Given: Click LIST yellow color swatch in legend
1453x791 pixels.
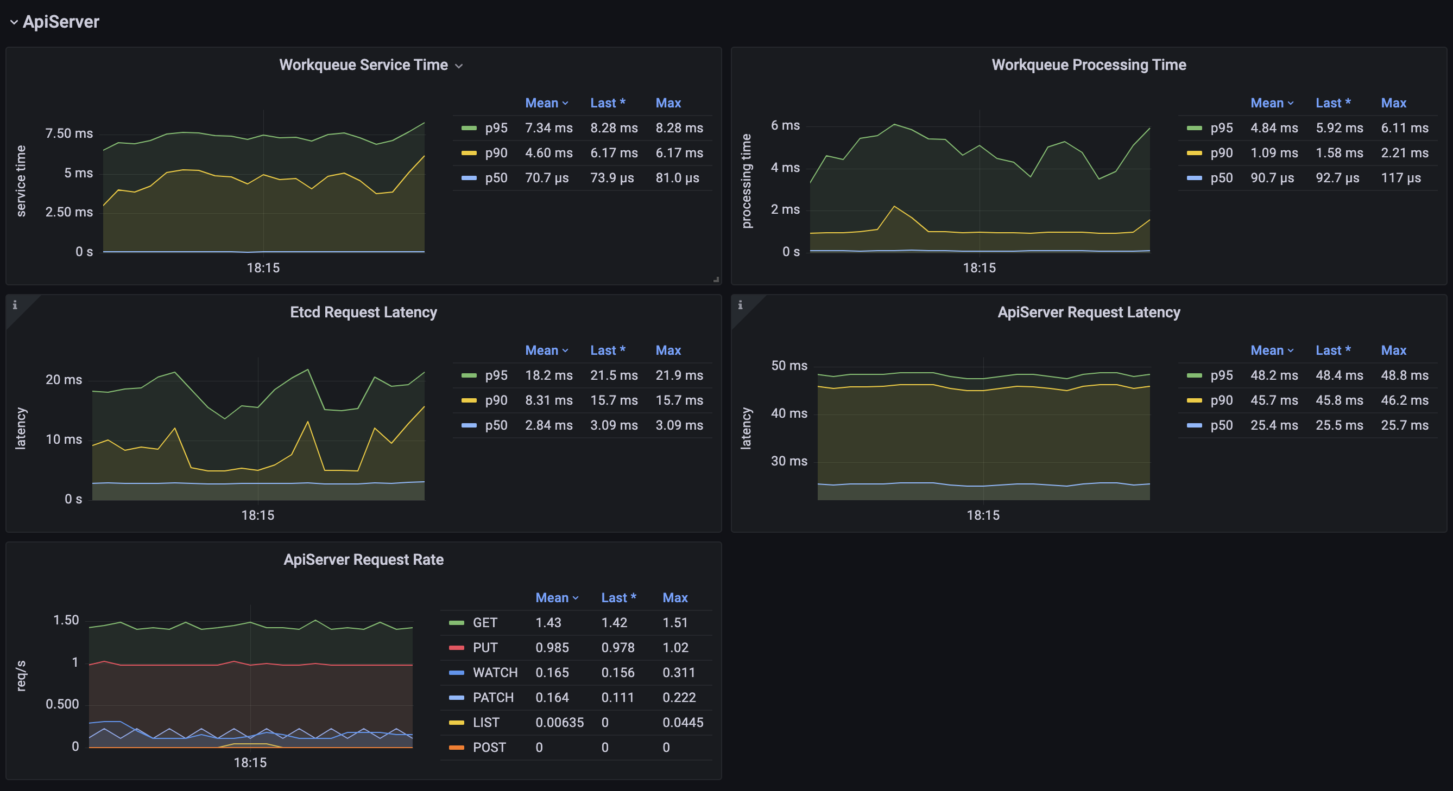Looking at the screenshot, I should (x=456, y=723).
